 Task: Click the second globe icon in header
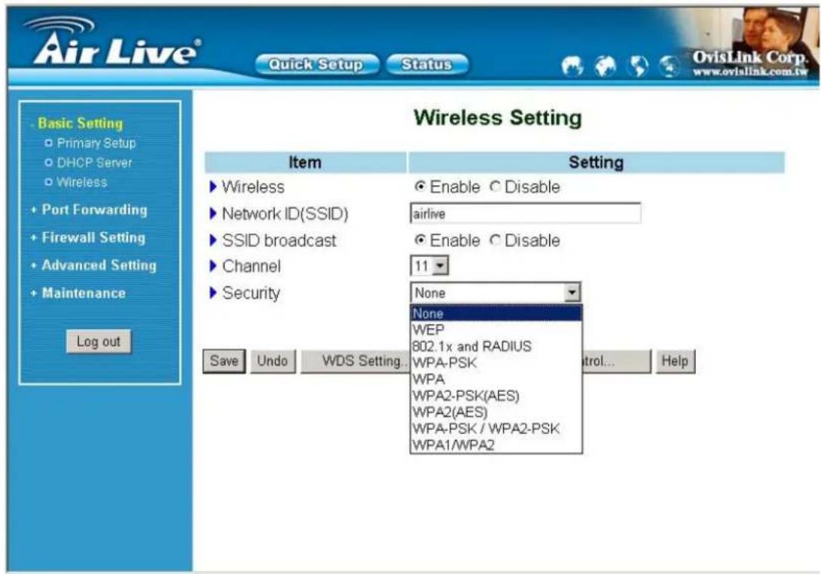point(606,66)
